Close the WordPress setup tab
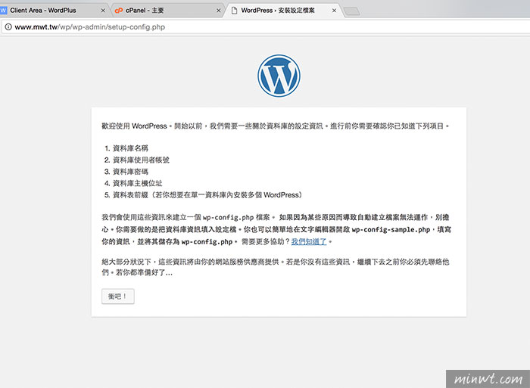This screenshot has width=530, height=388. 334,11
